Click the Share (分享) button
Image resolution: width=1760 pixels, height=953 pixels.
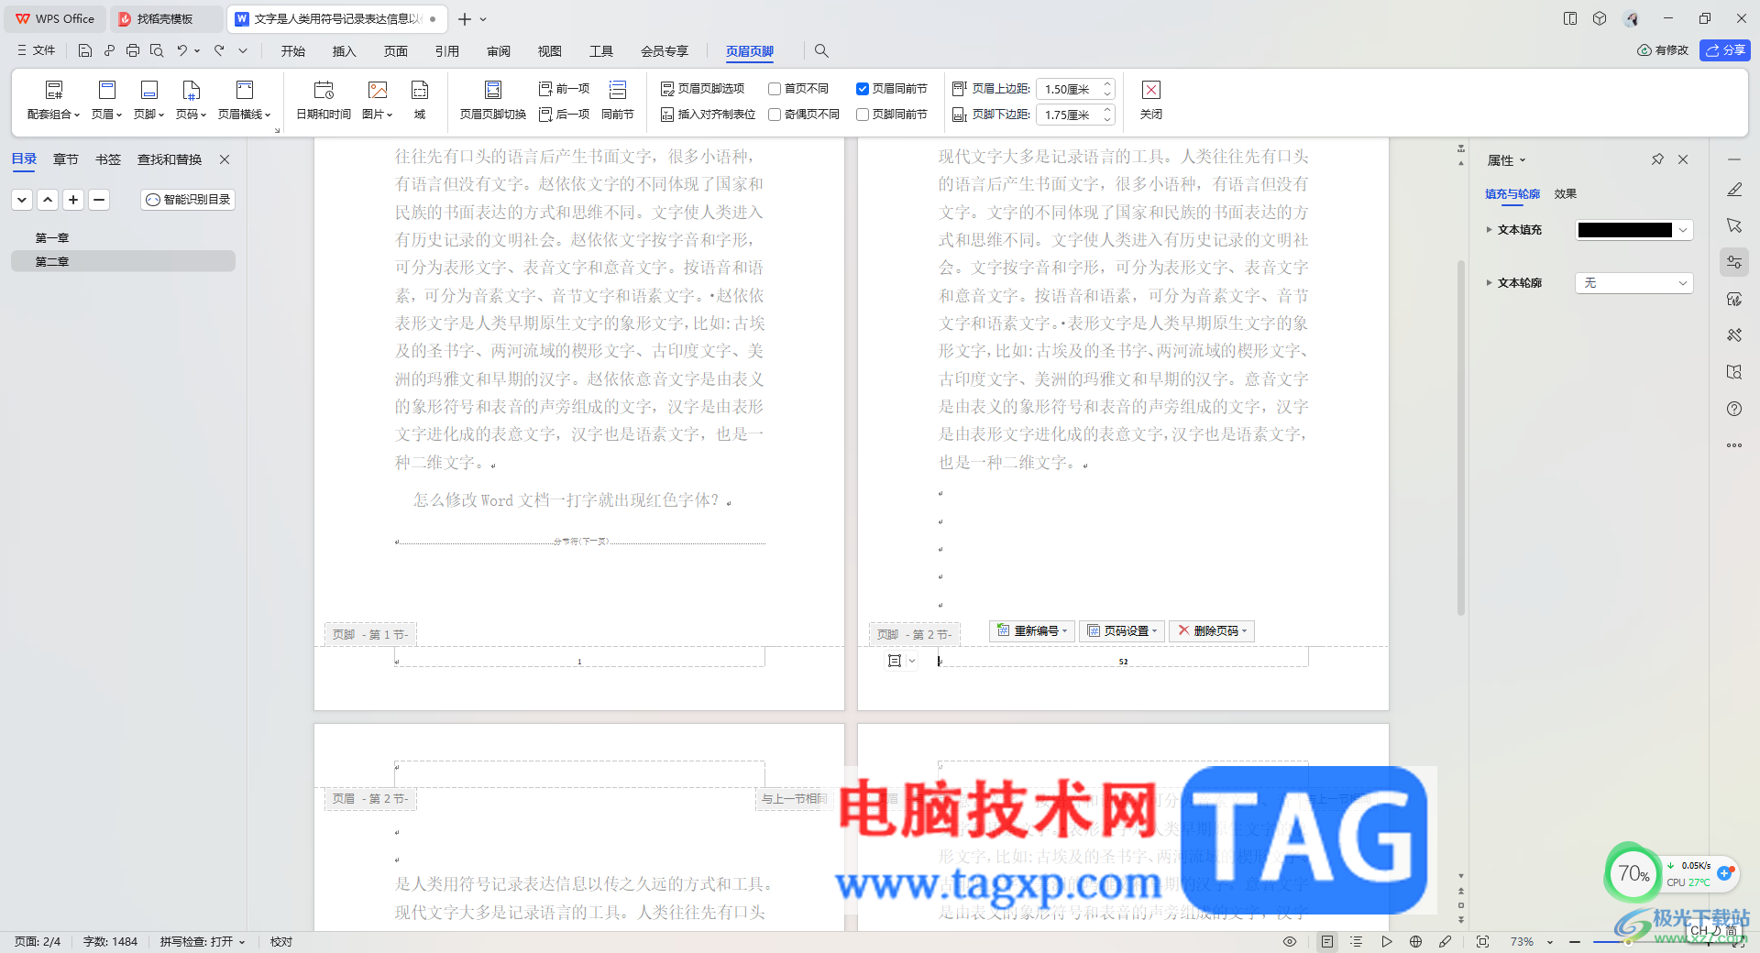1725,50
